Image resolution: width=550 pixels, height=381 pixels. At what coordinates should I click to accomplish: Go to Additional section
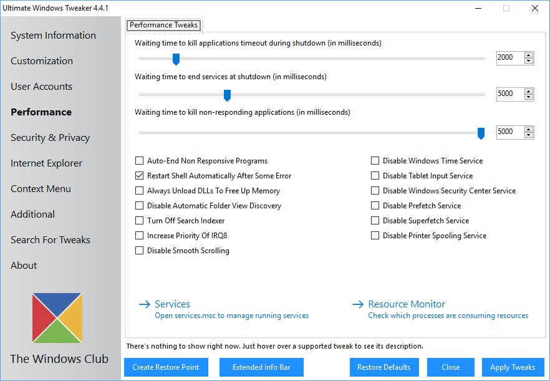tap(32, 215)
